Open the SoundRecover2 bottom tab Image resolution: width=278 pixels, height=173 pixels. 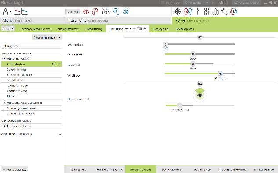click(x=171, y=169)
